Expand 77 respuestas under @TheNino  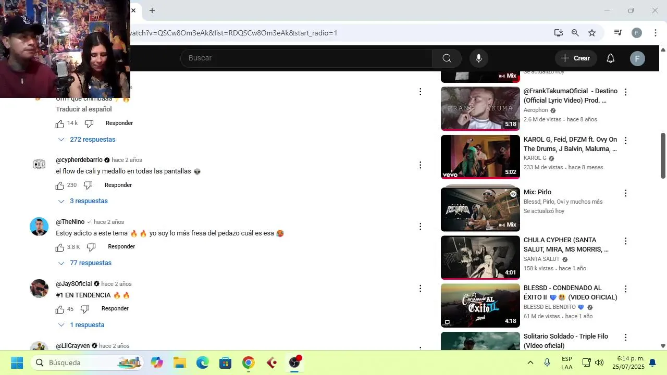click(x=84, y=263)
